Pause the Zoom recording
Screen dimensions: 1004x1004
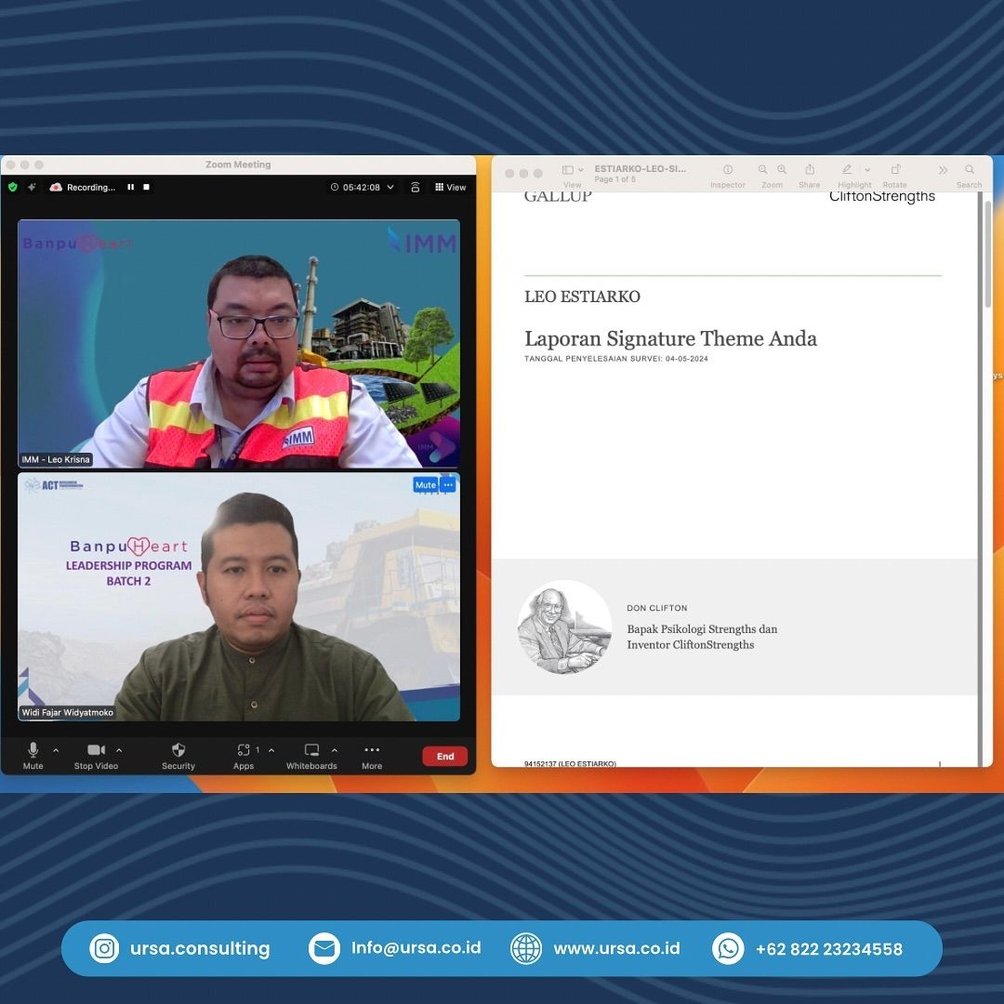[130, 187]
